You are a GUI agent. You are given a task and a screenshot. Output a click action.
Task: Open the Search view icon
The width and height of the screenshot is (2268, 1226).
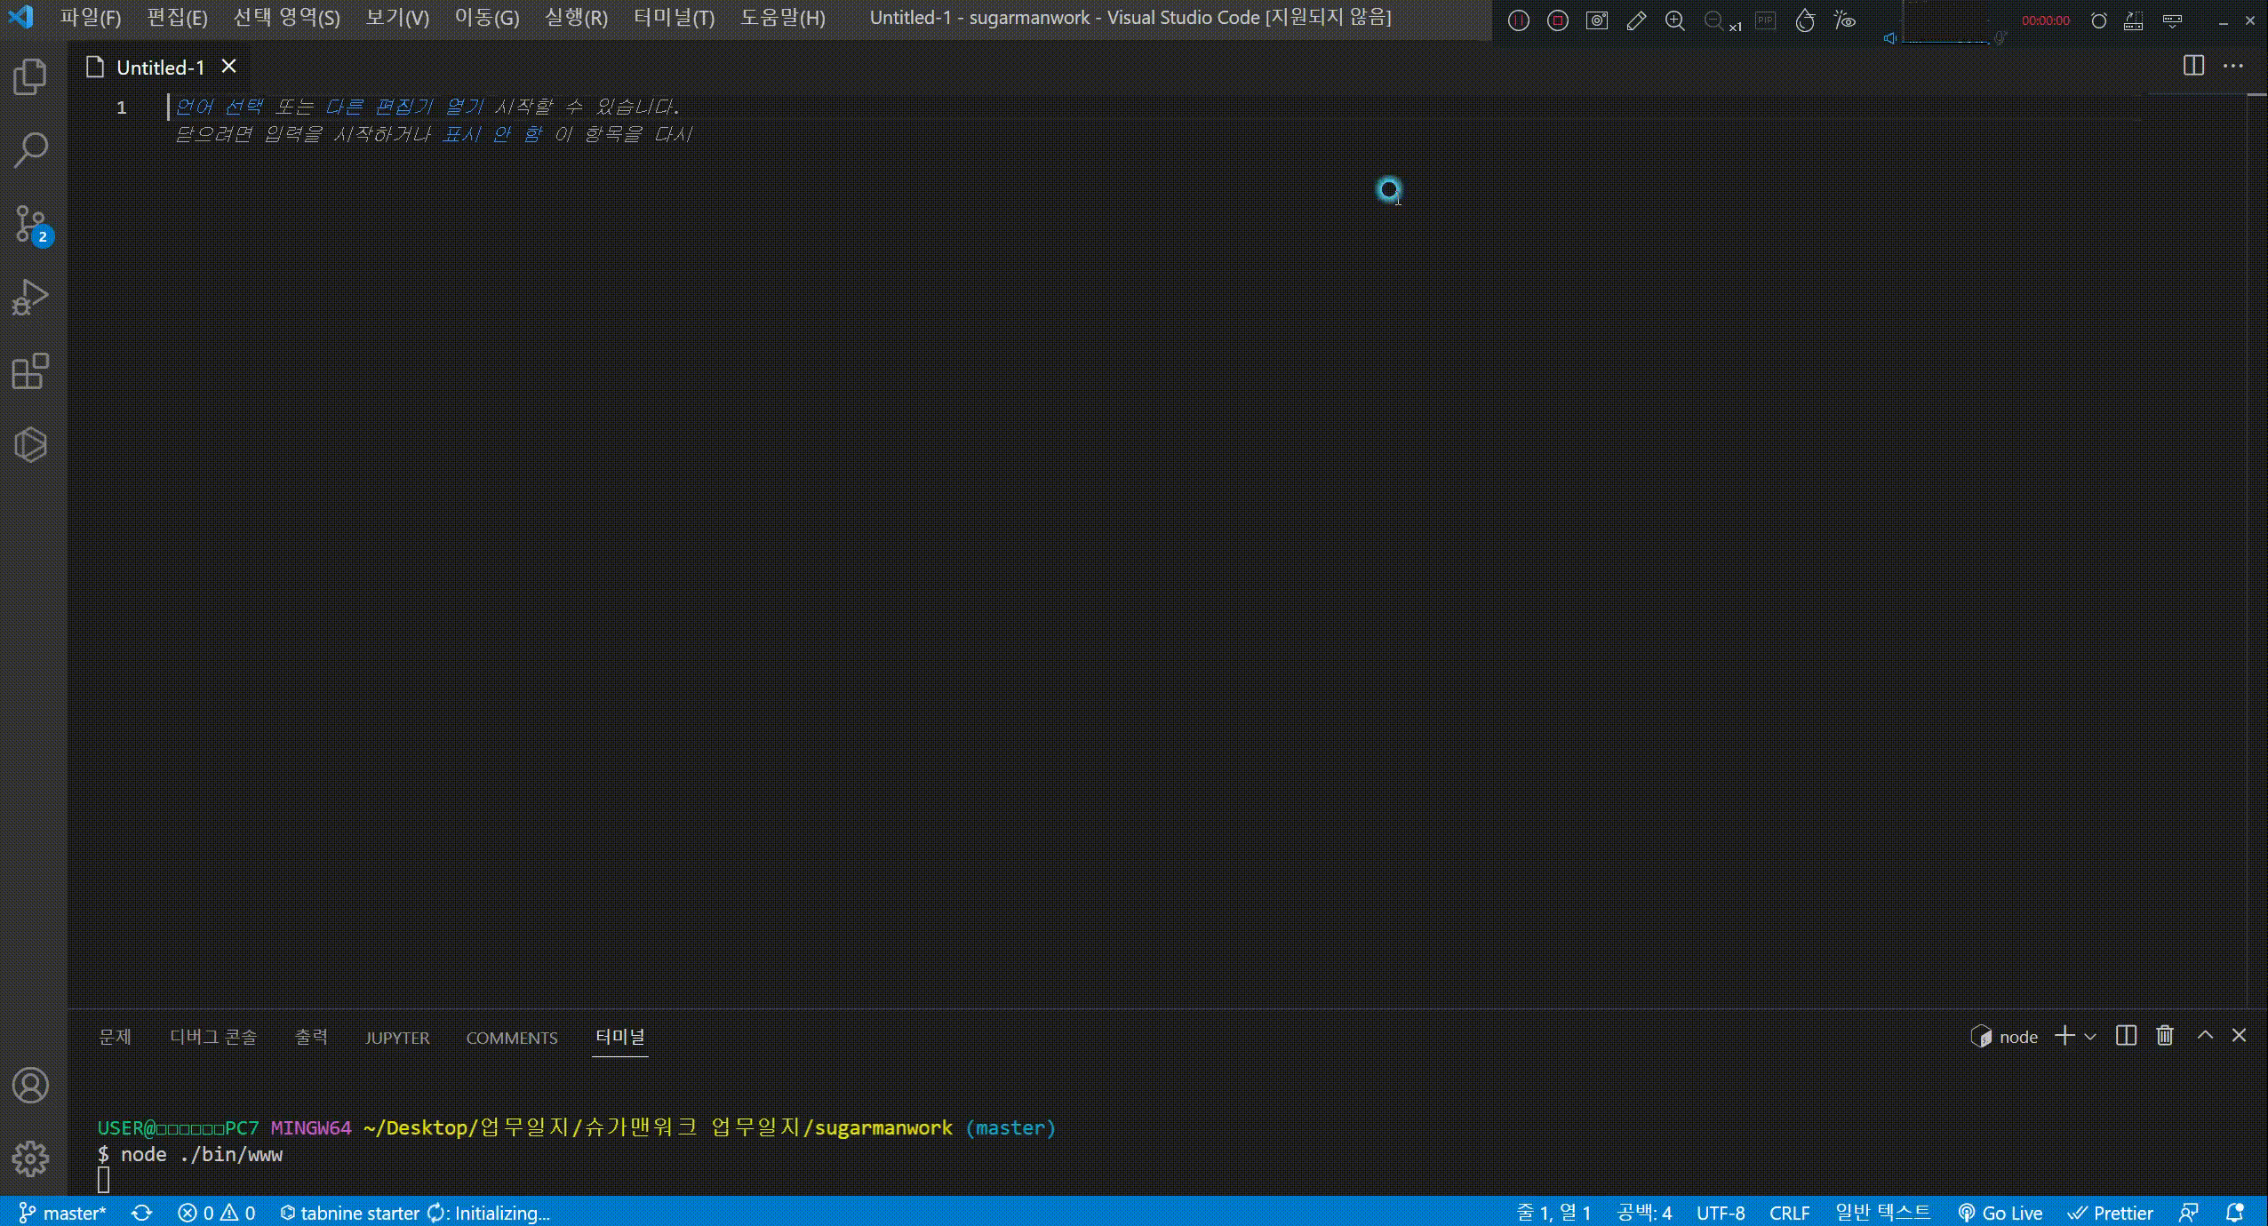[x=31, y=150]
